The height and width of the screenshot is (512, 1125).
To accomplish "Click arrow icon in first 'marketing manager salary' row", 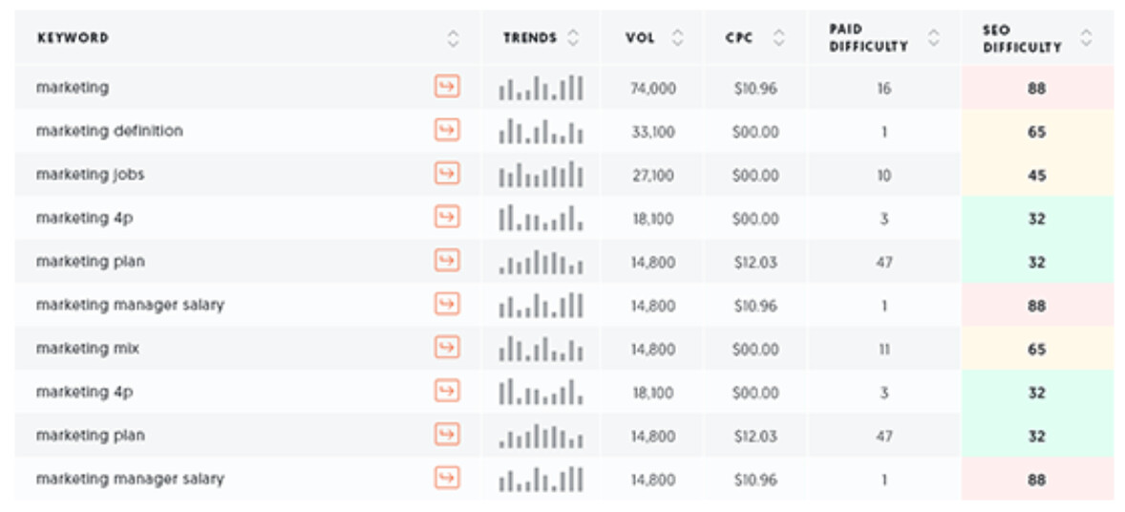I will click(446, 305).
